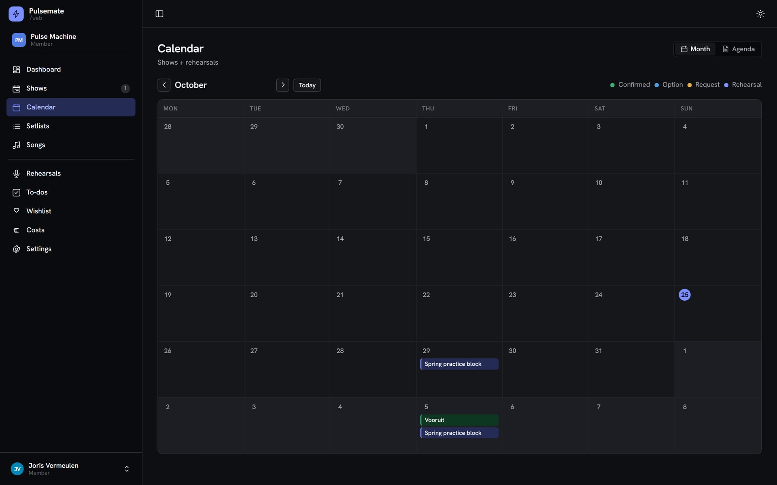
Task: Open the To-dos checklist page
Action: 71,192
